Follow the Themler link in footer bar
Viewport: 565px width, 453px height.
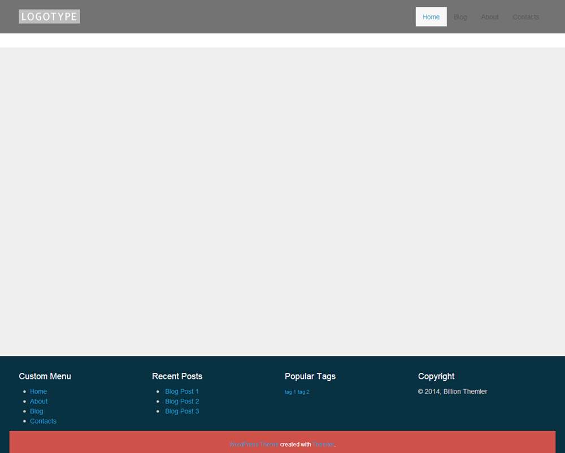[x=323, y=445]
